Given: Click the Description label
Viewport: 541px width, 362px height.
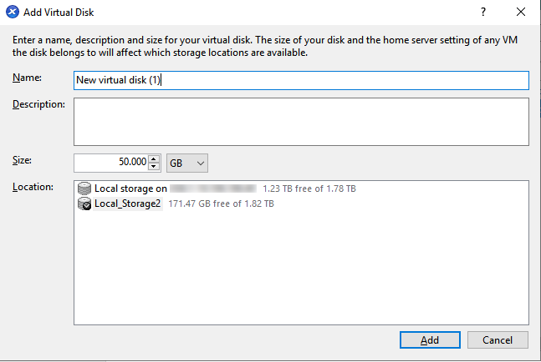Looking at the screenshot, I should tap(38, 104).
